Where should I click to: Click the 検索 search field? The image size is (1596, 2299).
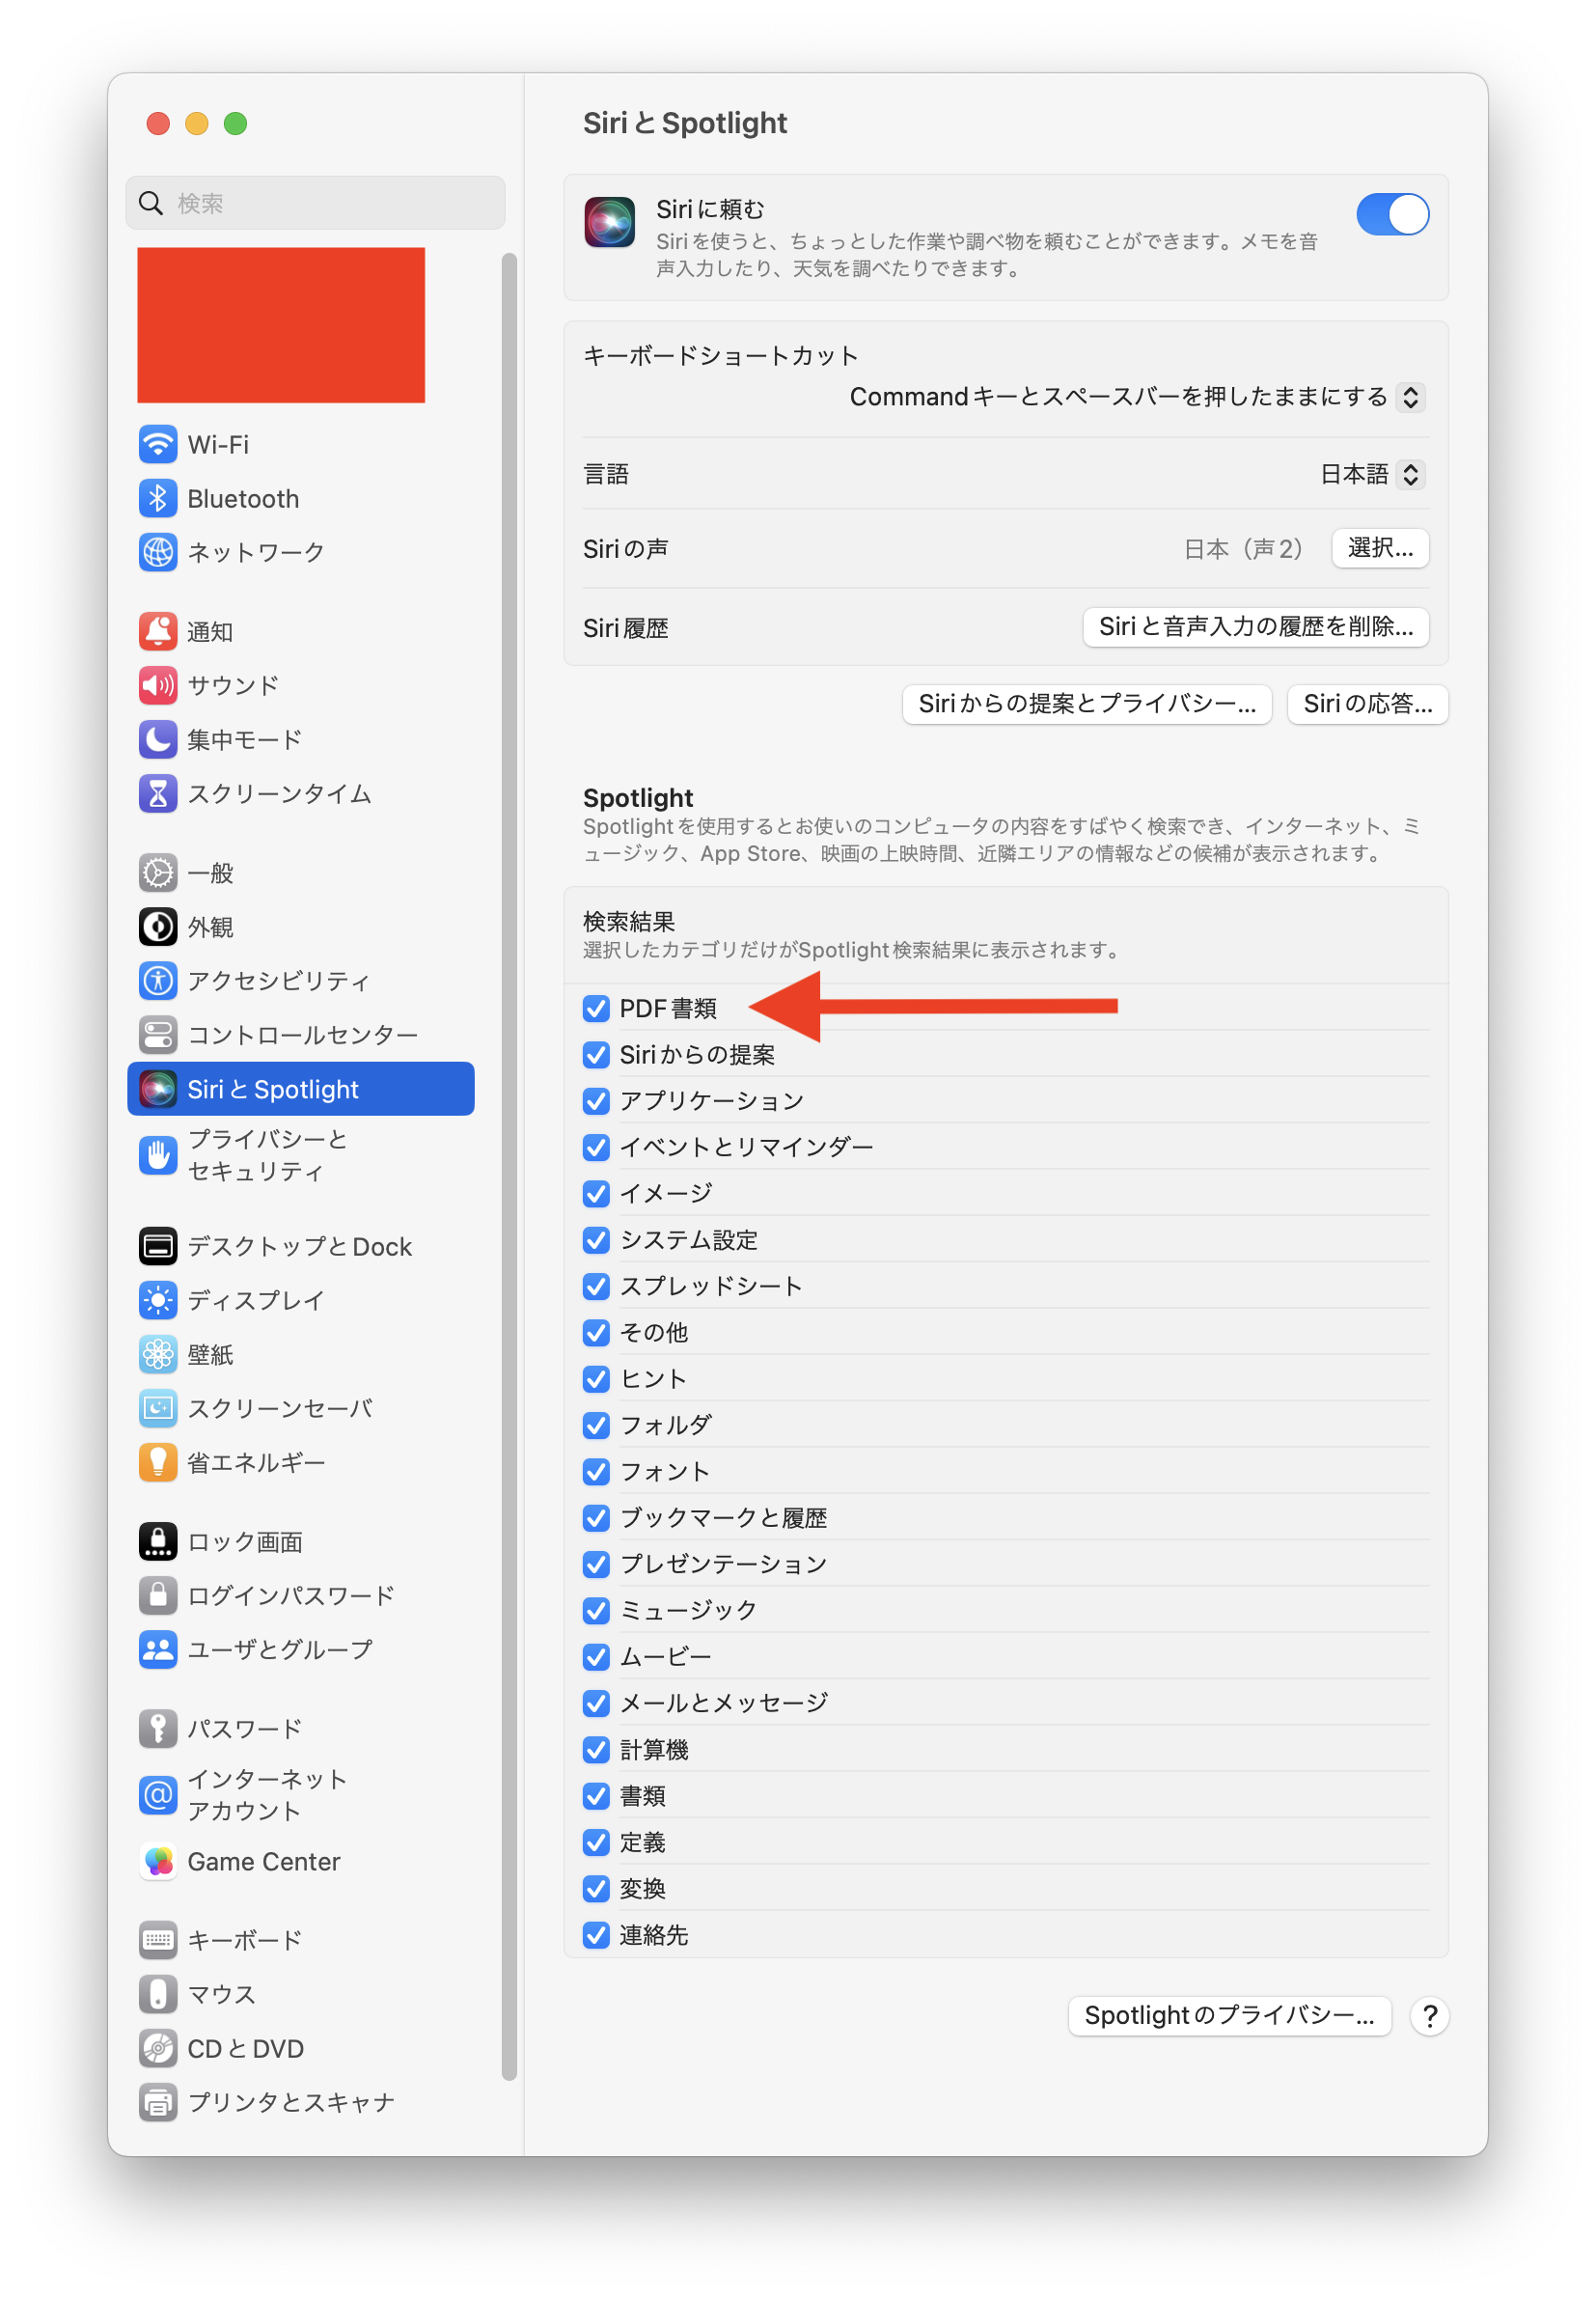click(x=316, y=203)
